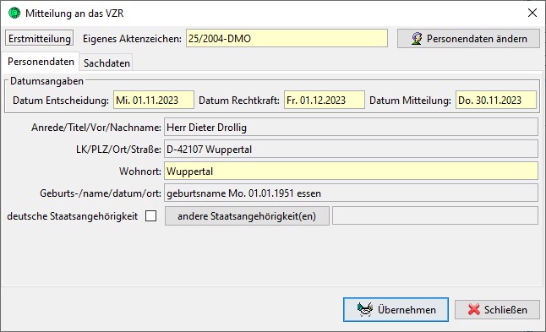Screen dimensions: 546x332
Task: Click the 'Datum Entscheidung:' label
Action: [61, 101]
